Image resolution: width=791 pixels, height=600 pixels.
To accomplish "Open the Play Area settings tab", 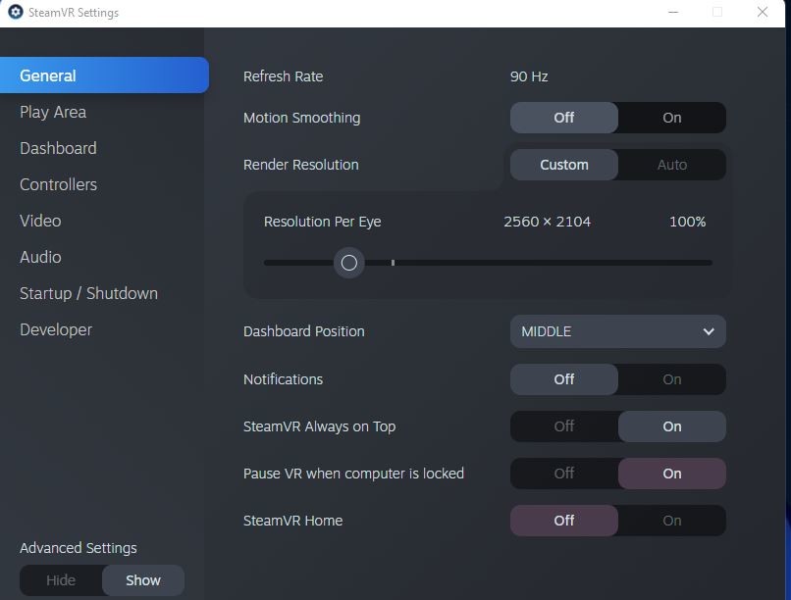I will tap(53, 112).
